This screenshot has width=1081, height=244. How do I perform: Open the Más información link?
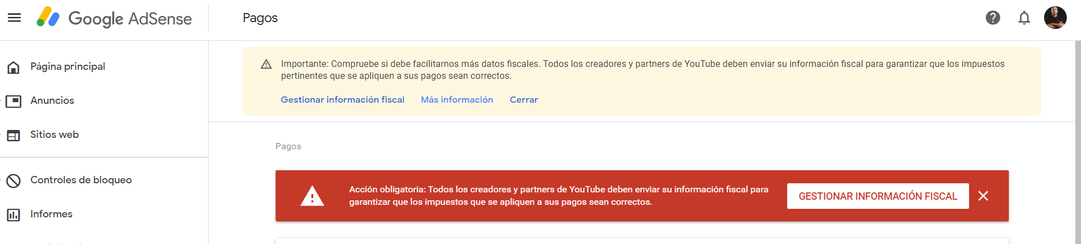[456, 99]
